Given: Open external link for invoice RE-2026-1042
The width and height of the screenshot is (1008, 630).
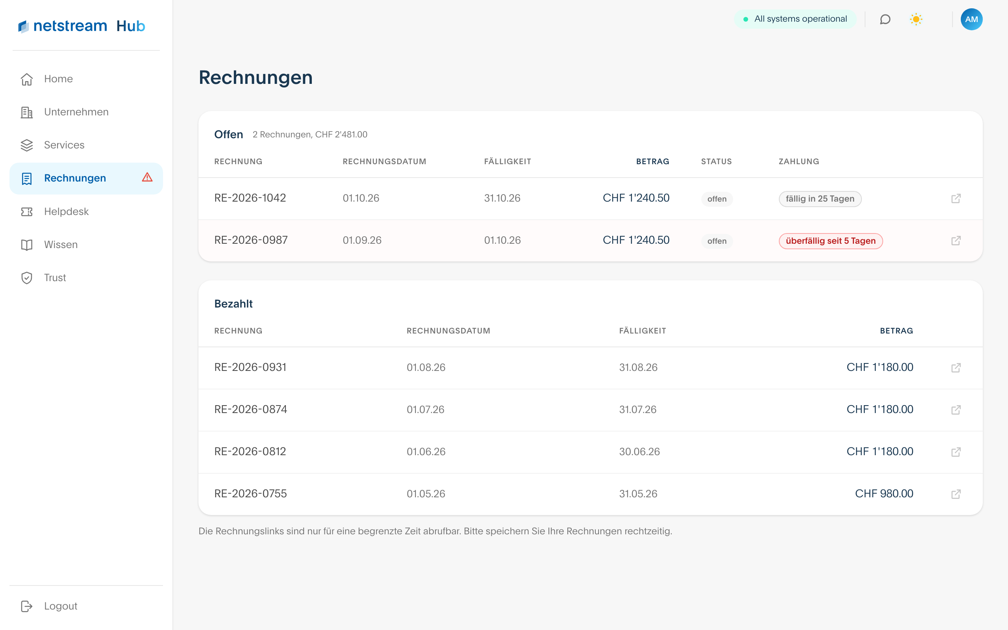Looking at the screenshot, I should (x=956, y=198).
